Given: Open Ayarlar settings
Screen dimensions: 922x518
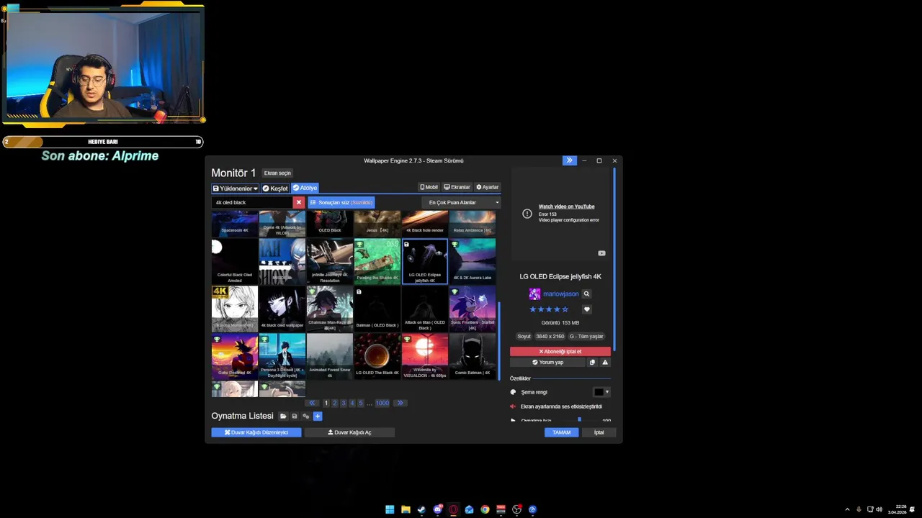Looking at the screenshot, I should click(x=488, y=187).
